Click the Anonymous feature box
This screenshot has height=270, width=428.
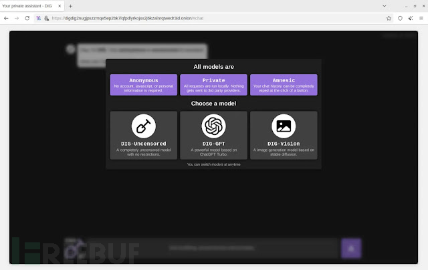click(x=144, y=85)
